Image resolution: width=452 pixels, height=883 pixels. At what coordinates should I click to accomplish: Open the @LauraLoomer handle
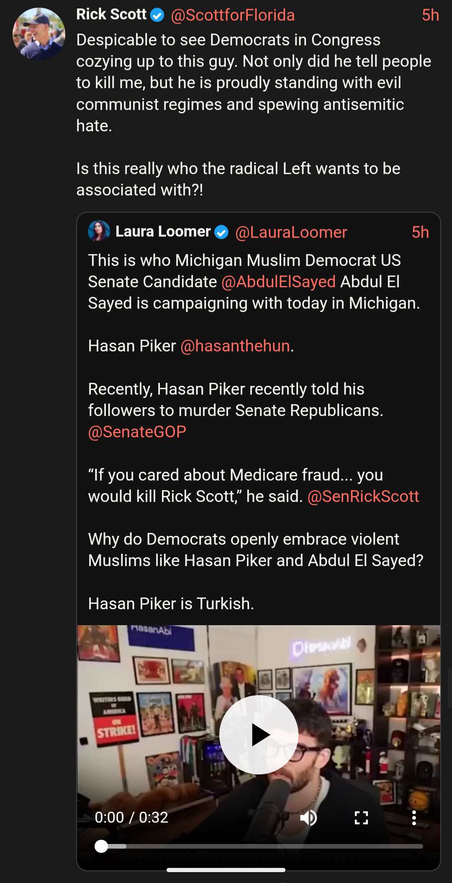291,232
